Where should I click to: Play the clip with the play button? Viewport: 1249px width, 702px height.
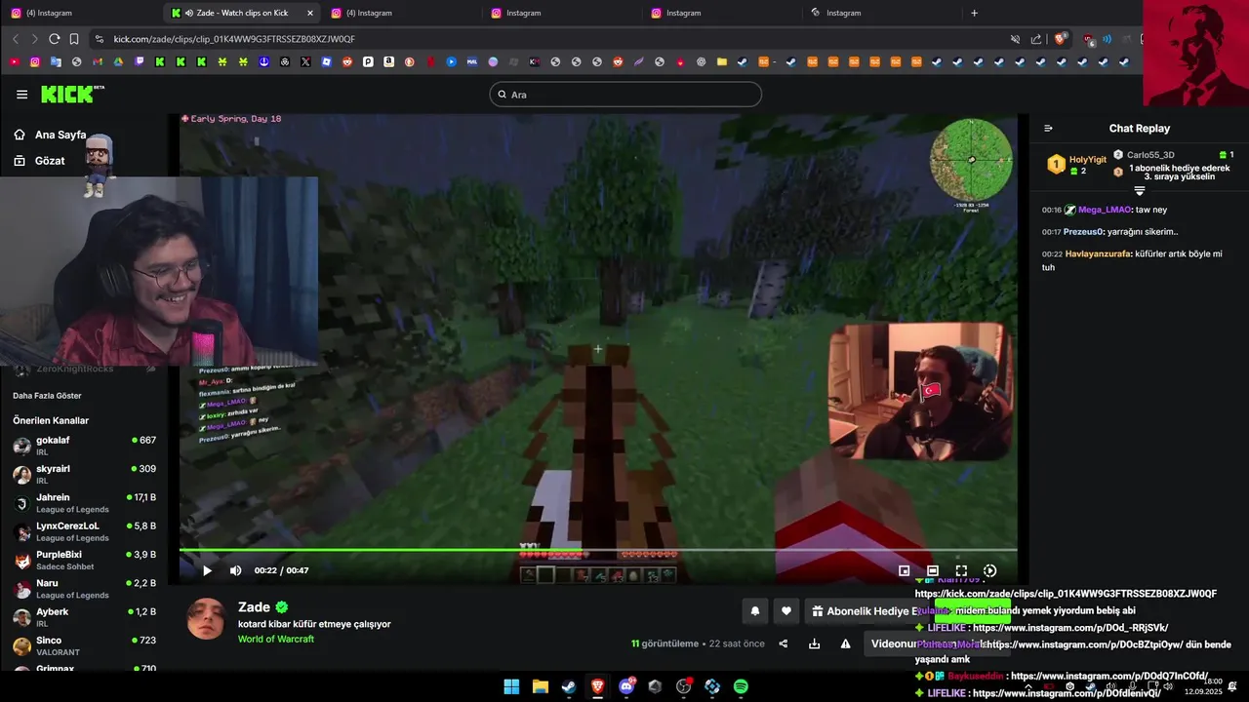(207, 570)
